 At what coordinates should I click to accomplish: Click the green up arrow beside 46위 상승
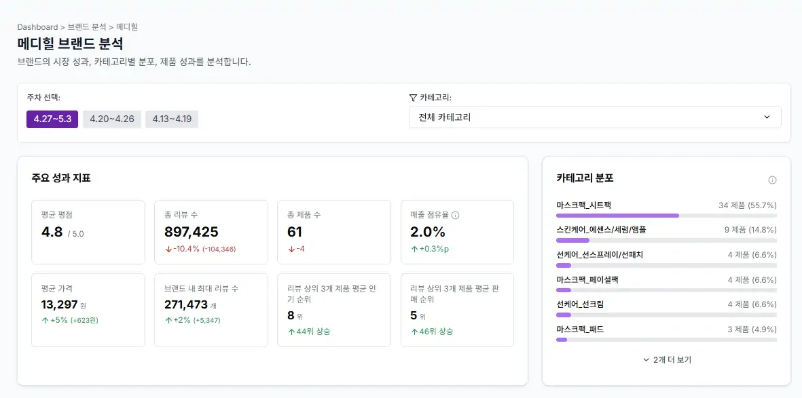pyautogui.click(x=414, y=332)
